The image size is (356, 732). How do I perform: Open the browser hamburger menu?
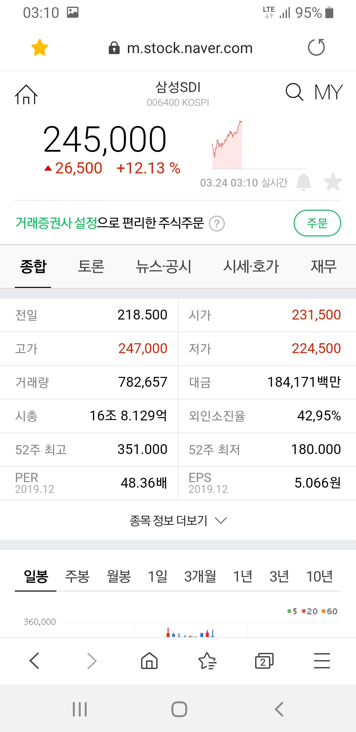(322, 661)
